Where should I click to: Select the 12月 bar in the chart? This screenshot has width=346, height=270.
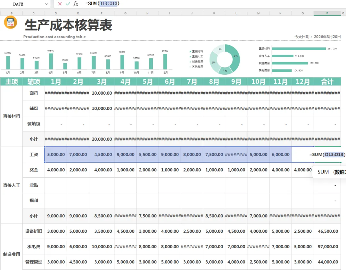coord(165,62)
